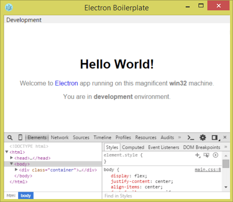The width and height of the screenshot is (233, 202).
Task: Open the Resources tab
Action: [146, 137]
